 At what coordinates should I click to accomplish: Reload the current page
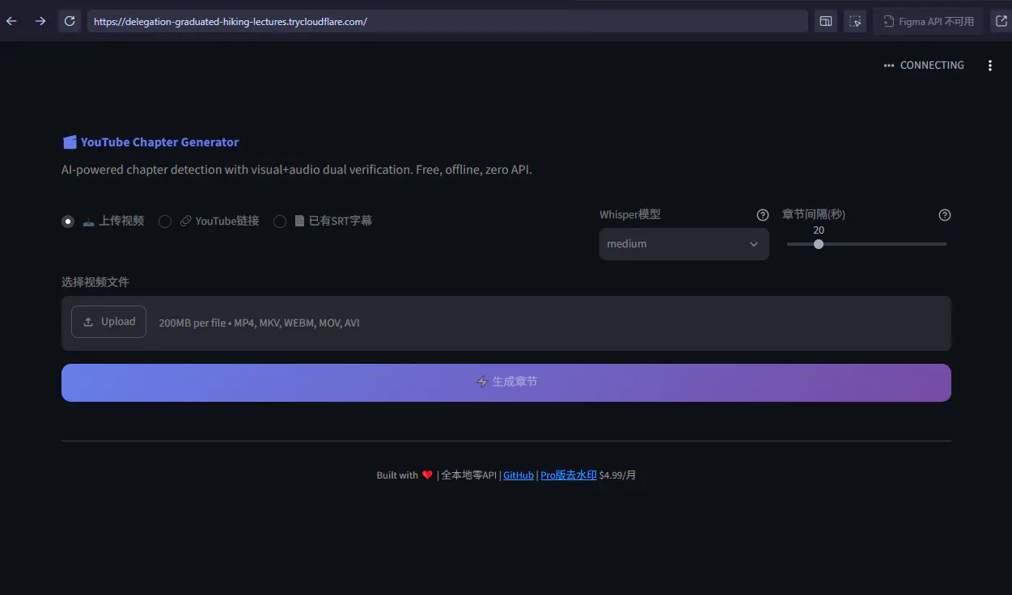70,21
